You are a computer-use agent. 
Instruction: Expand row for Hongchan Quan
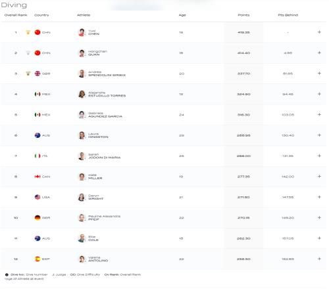[319, 53]
